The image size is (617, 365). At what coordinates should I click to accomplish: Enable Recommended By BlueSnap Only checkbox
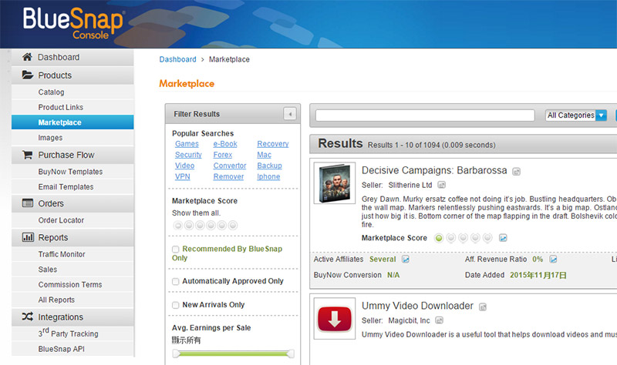176,249
